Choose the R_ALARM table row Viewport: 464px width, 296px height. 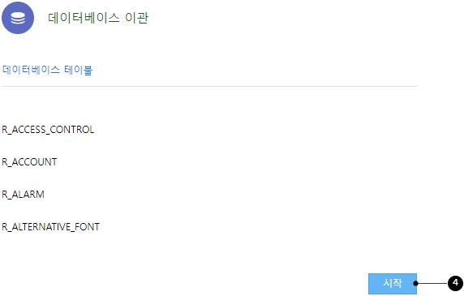coord(23,195)
